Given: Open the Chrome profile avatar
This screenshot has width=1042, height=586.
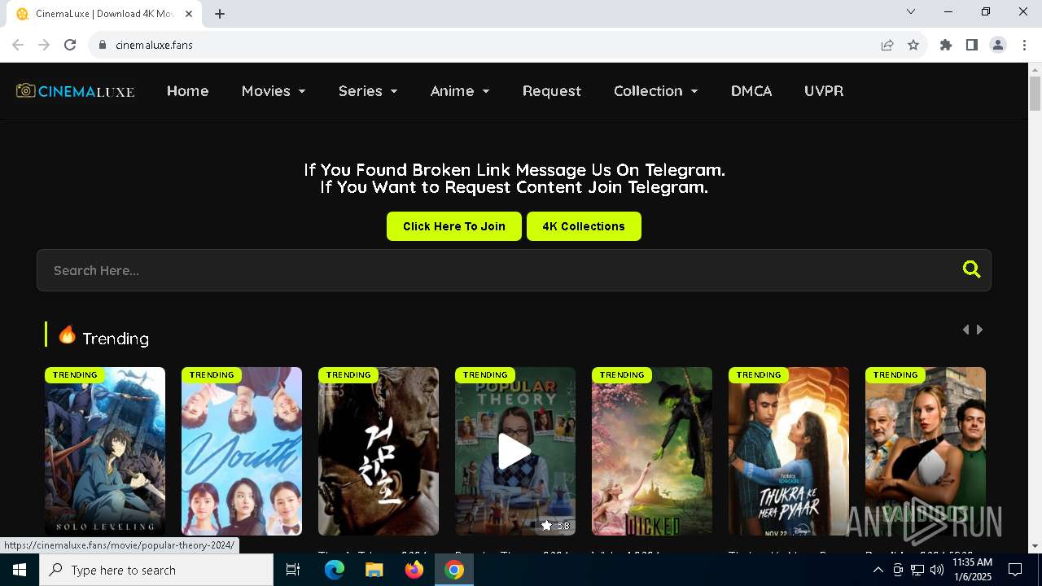Looking at the screenshot, I should (998, 45).
